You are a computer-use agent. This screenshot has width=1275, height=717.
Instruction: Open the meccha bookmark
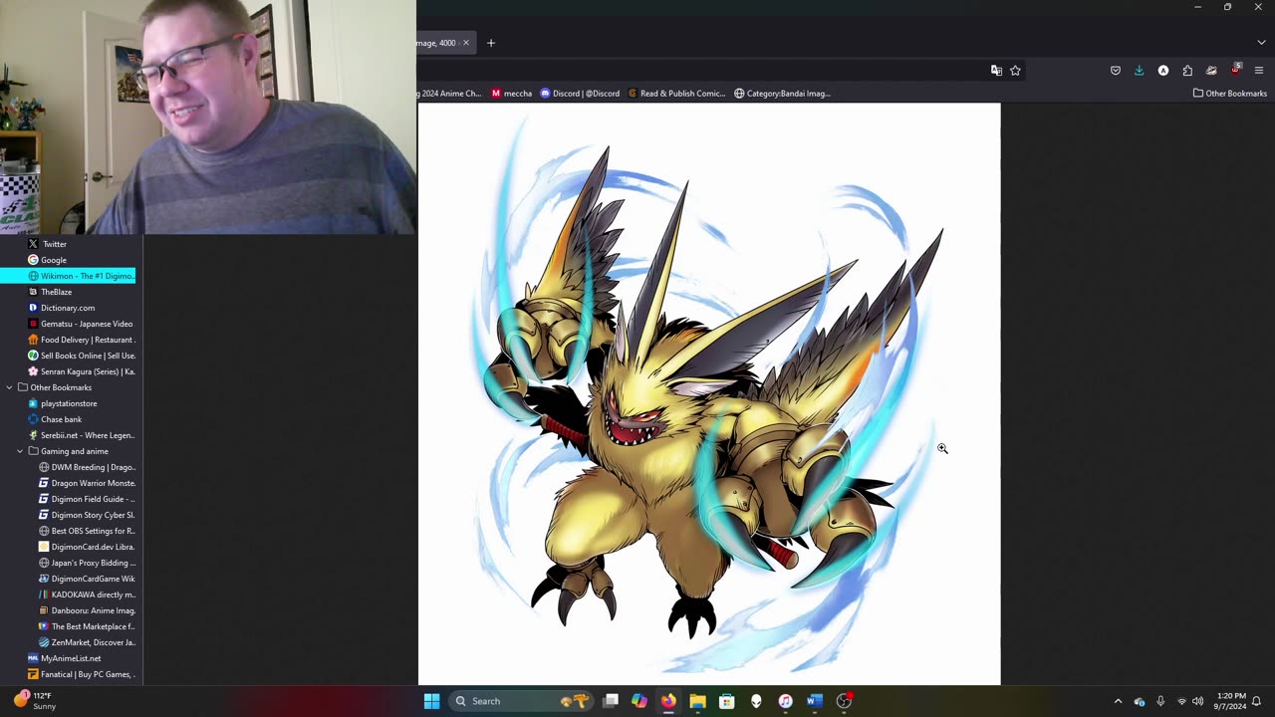[x=512, y=94]
